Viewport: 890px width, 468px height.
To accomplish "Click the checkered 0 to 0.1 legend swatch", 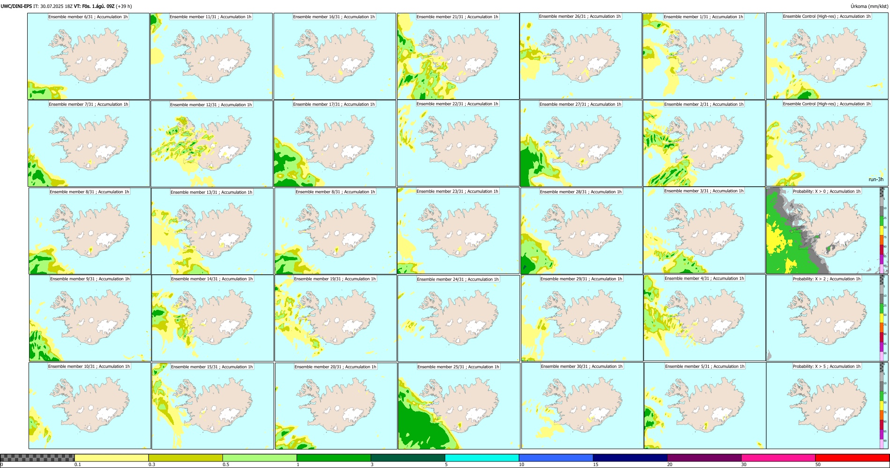I will point(37,458).
